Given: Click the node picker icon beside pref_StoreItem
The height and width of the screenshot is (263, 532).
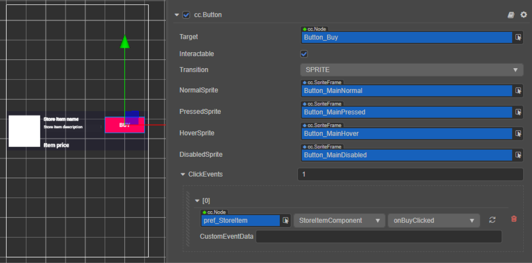Looking at the screenshot, I should pyautogui.click(x=286, y=220).
